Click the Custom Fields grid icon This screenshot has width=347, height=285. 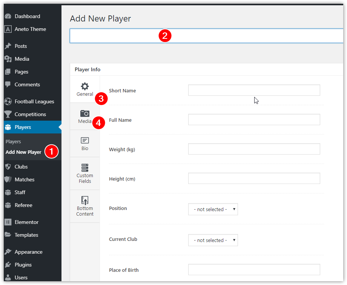pyautogui.click(x=85, y=168)
